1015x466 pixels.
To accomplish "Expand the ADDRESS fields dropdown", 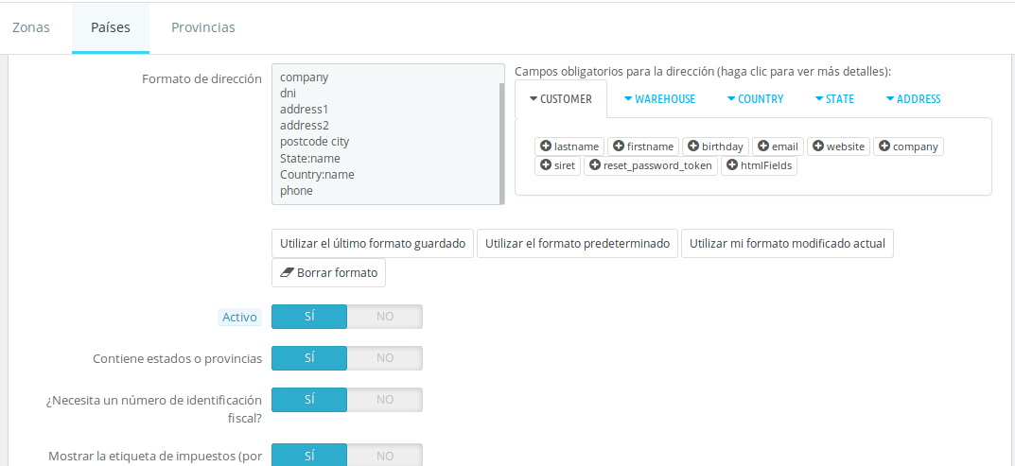I will [x=914, y=99].
